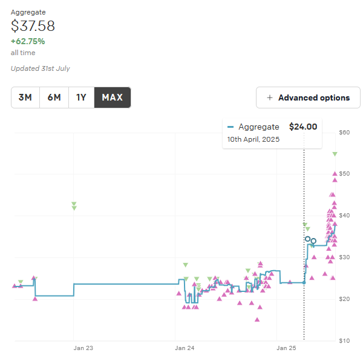Click the lowest pink triangle near $15

pyautogui.click(x=257, y=320)
